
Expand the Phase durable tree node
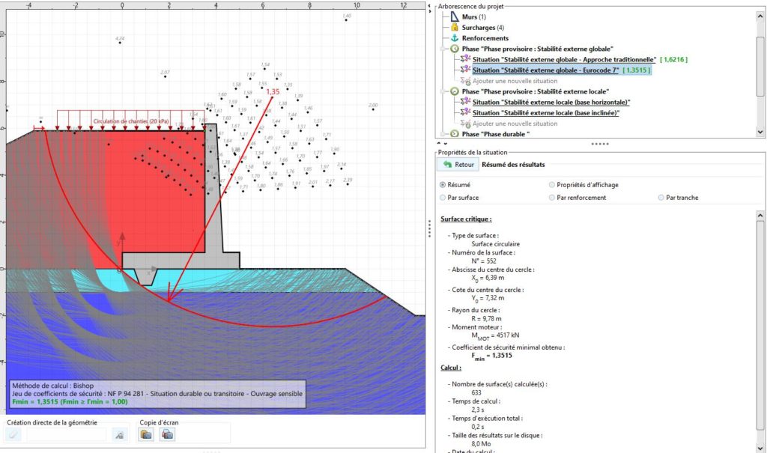[x=444, y=134]
